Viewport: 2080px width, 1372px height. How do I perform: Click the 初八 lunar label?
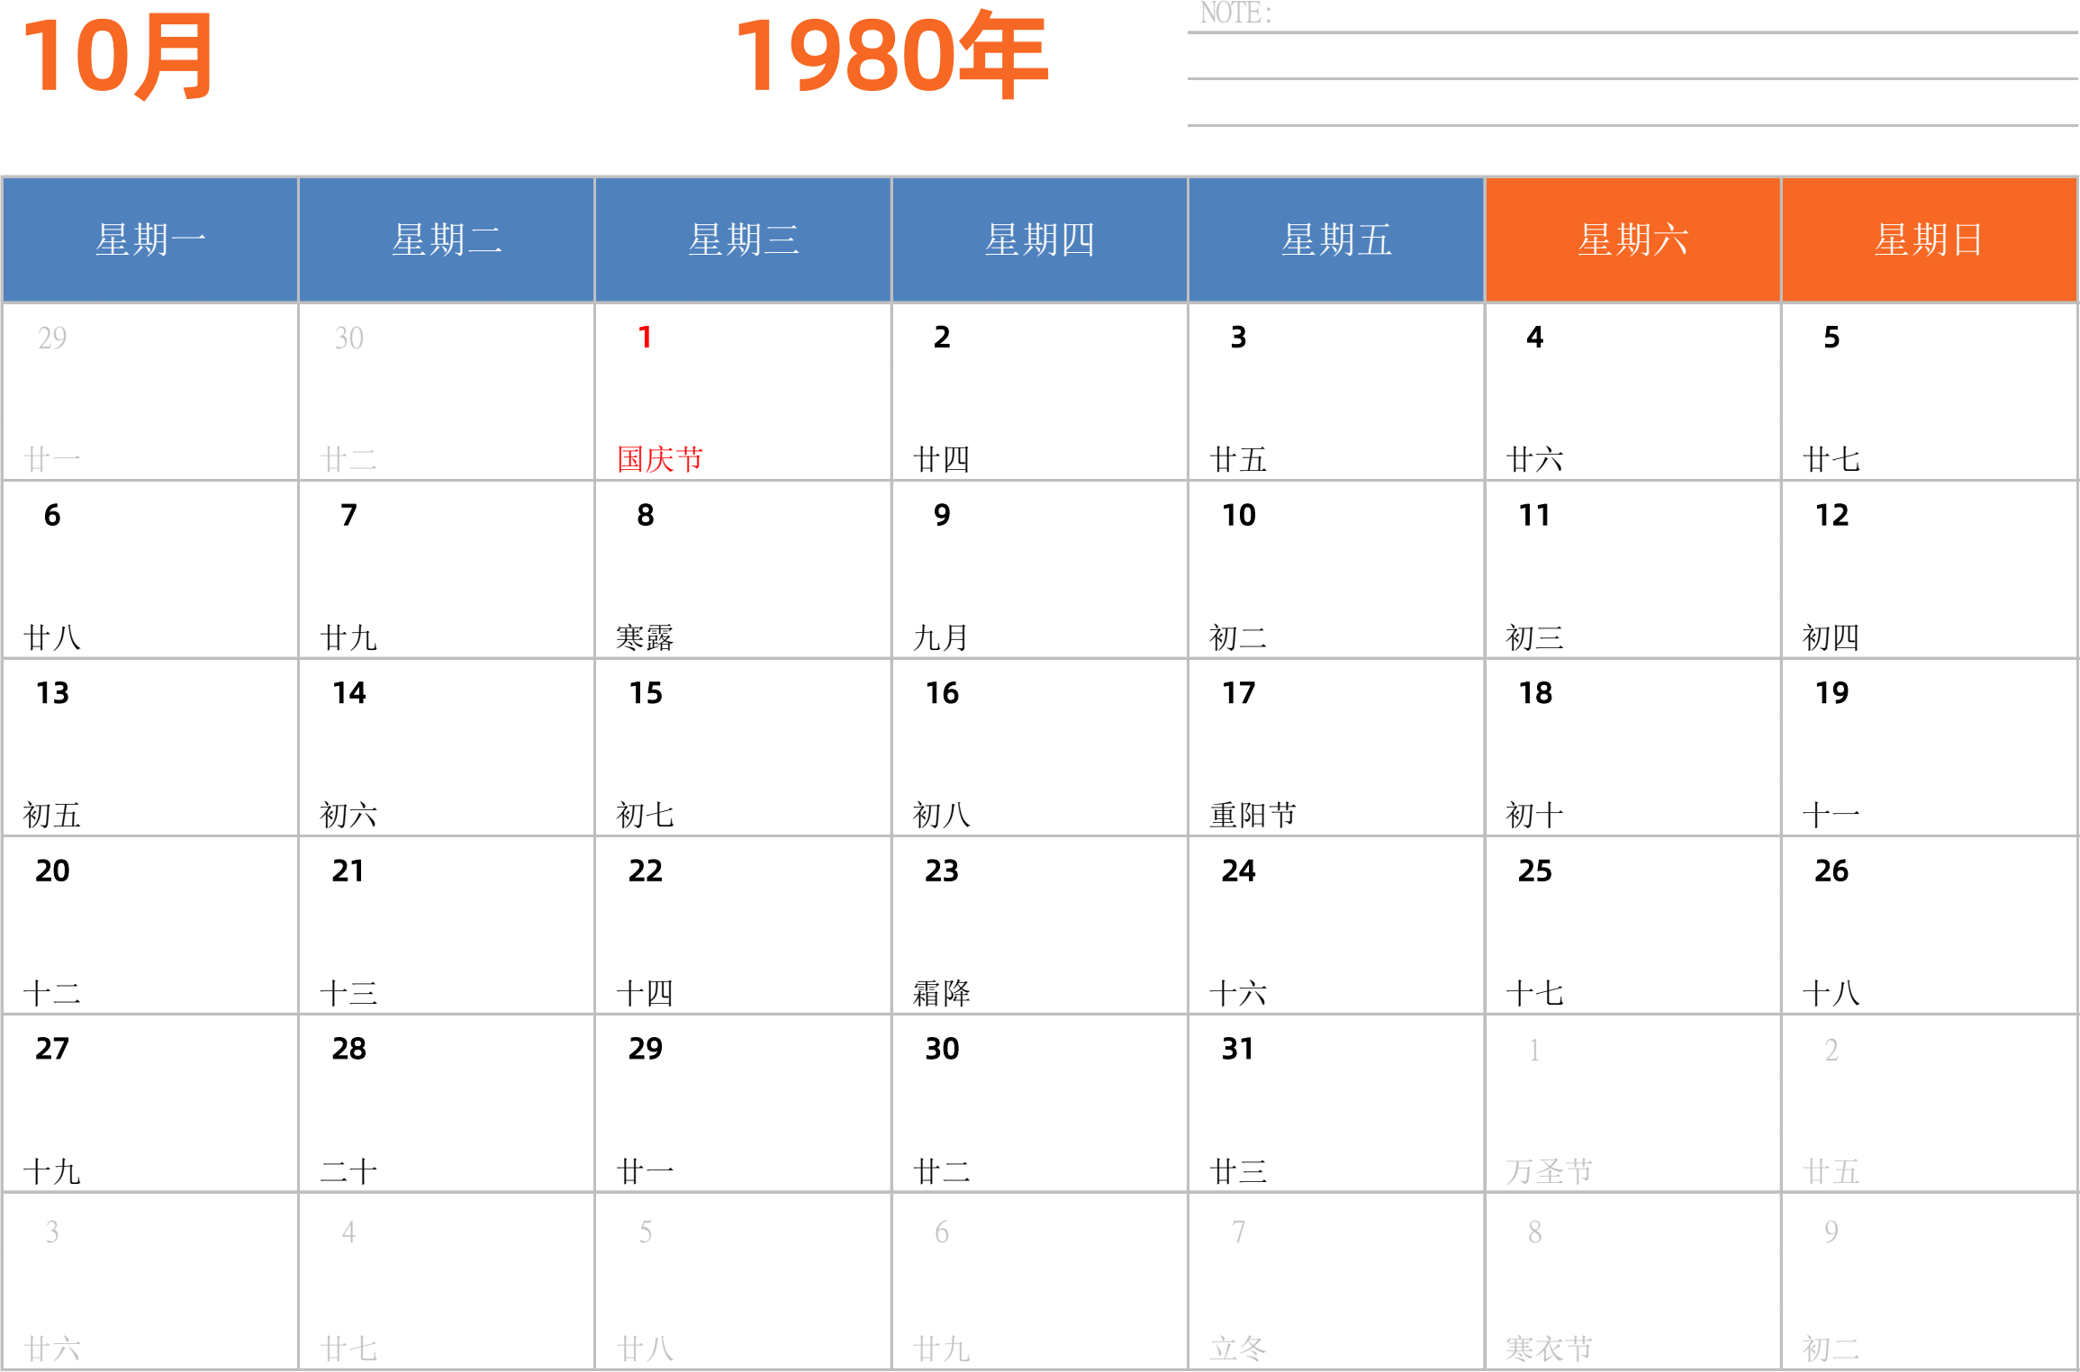click(942, 815)
